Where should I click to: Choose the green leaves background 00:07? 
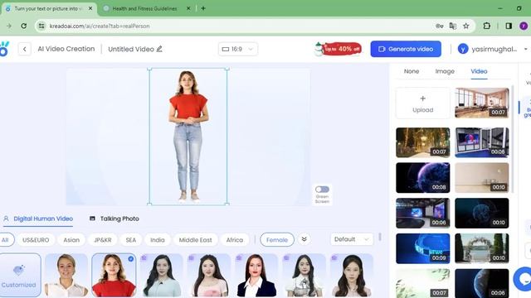[x=422, y=283]
